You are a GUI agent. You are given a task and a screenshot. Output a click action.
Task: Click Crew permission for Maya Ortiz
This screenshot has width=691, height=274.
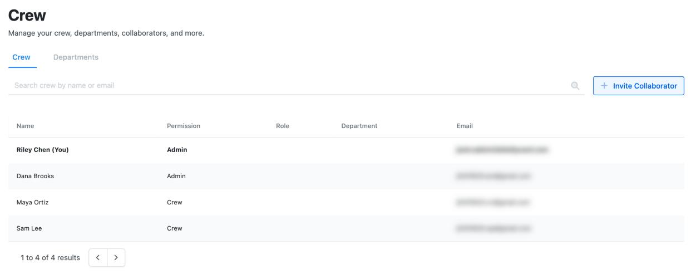(x=175, y=202)
